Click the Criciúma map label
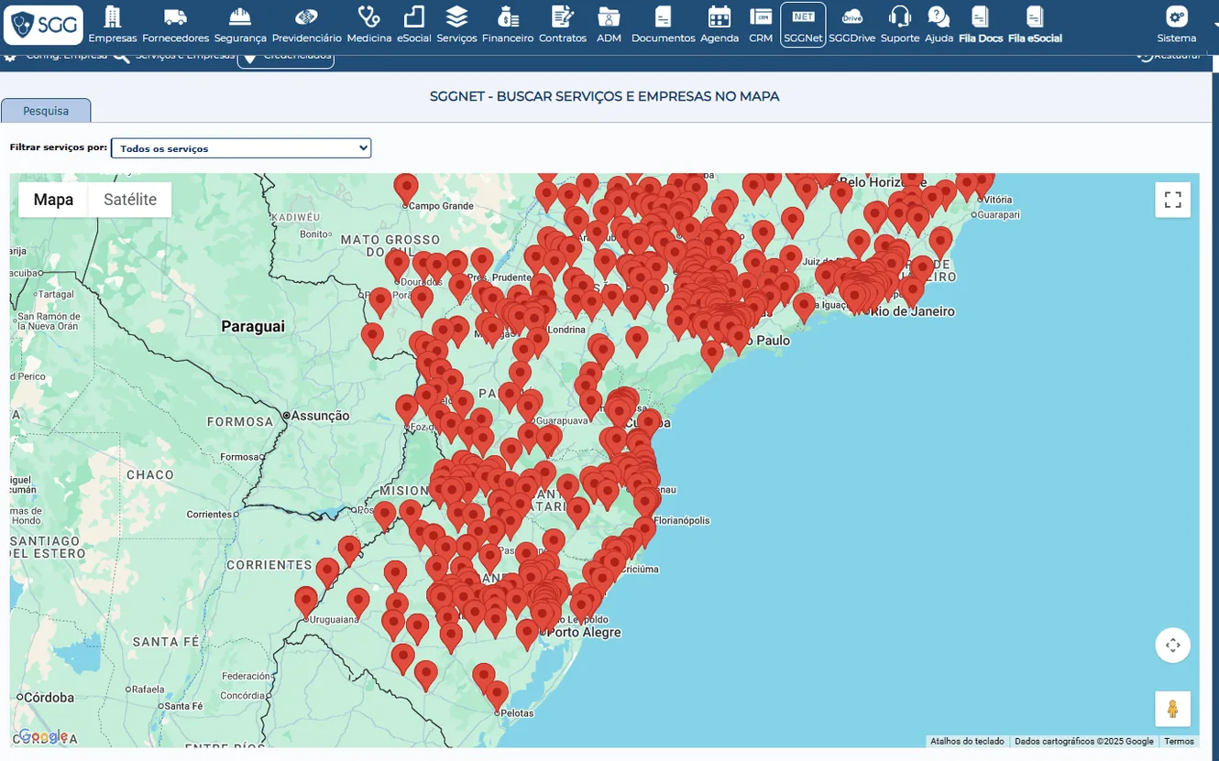The image size is (1219, 761). [639, 569]
